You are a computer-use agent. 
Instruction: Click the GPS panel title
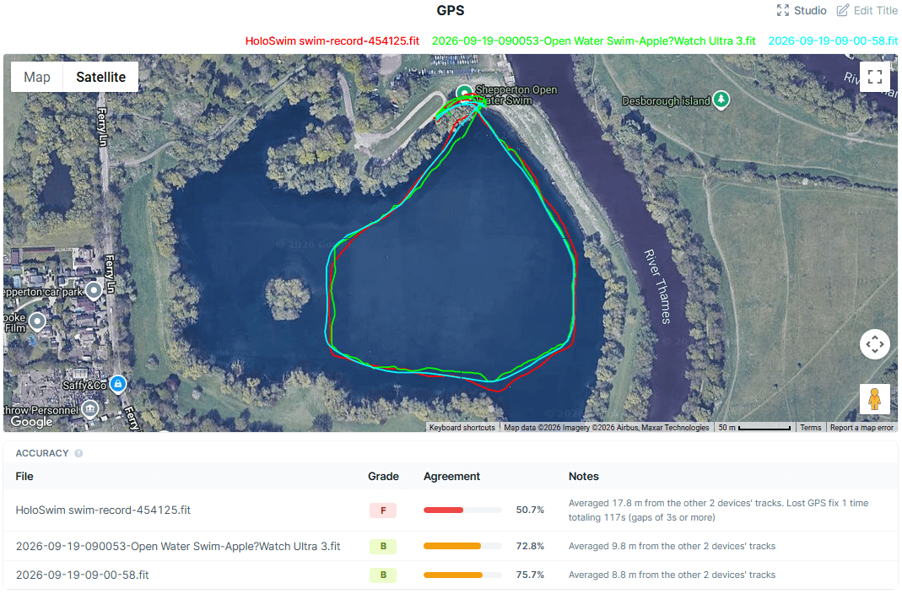[x=451, y=10]
